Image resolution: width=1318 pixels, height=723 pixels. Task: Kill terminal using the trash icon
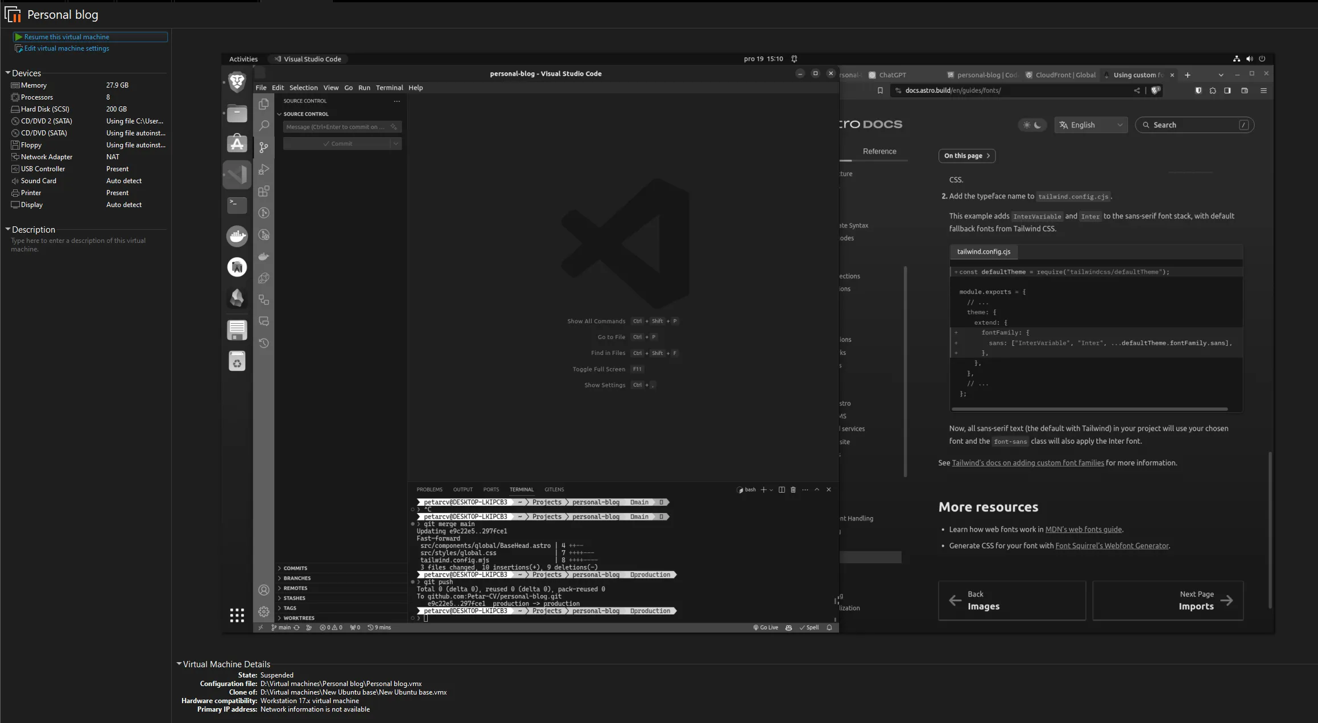793,490
